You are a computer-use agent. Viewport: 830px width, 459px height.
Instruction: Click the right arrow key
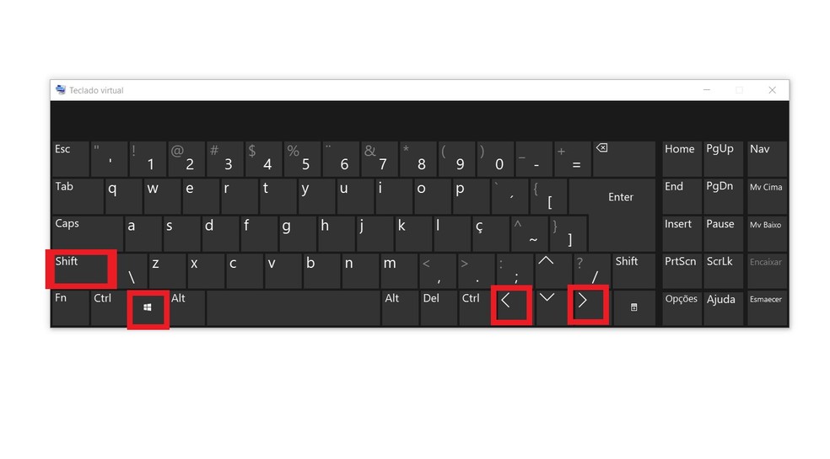click(x=588, y=307)
